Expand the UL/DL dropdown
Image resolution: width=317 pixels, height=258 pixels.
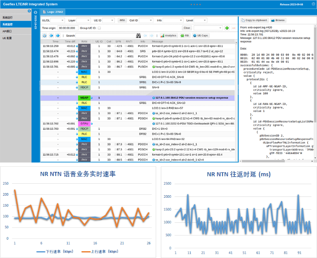pyautogui.click(x=53, y=20)
